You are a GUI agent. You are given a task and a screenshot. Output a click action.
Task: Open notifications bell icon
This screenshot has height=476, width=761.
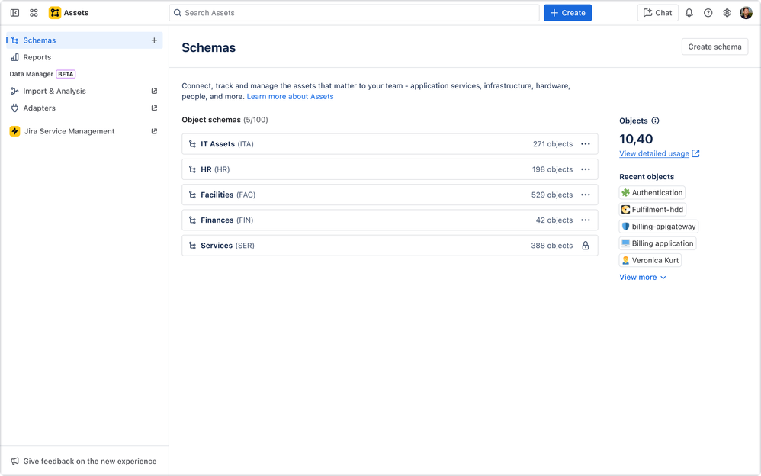689,13
